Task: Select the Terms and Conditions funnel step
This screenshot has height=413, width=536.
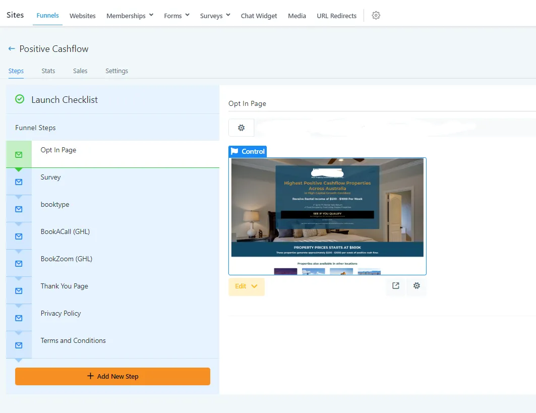Action: coord(112,344)
